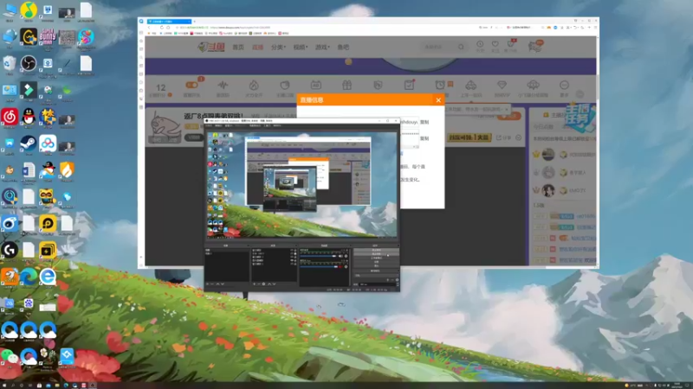Open the gift box streamer tool

click(347, 85)
